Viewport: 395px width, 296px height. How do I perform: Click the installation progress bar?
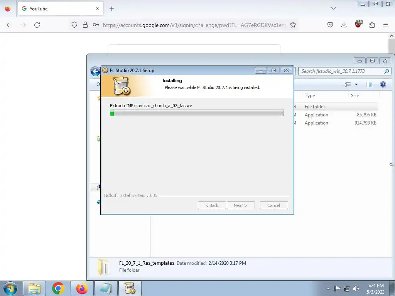point(197,113)
